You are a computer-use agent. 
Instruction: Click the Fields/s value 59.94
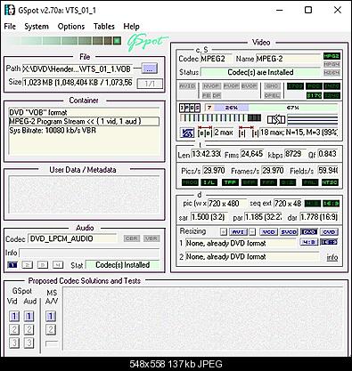[328, 171]
